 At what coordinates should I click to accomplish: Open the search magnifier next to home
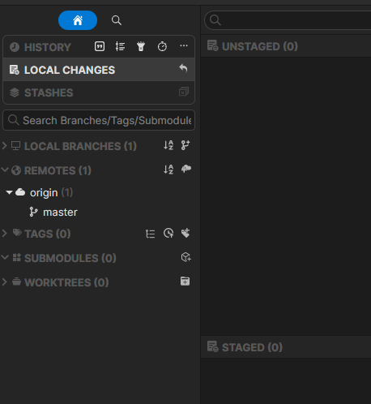point(117,20)
